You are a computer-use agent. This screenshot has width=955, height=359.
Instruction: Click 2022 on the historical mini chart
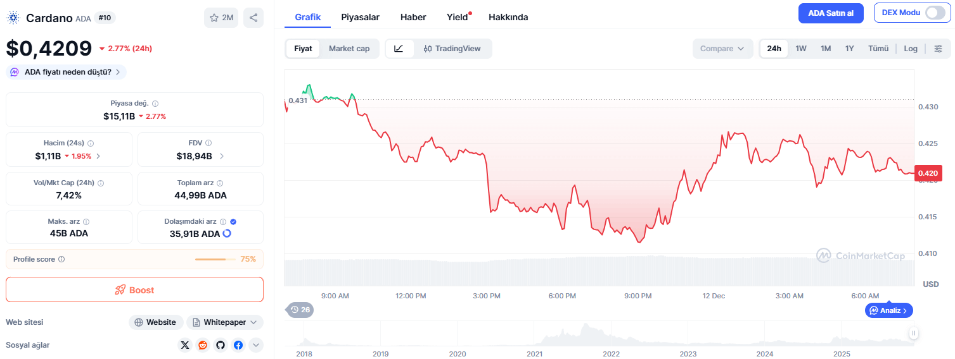611,354
